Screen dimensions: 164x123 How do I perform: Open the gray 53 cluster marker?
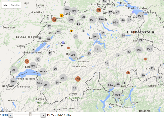[129, 52]
